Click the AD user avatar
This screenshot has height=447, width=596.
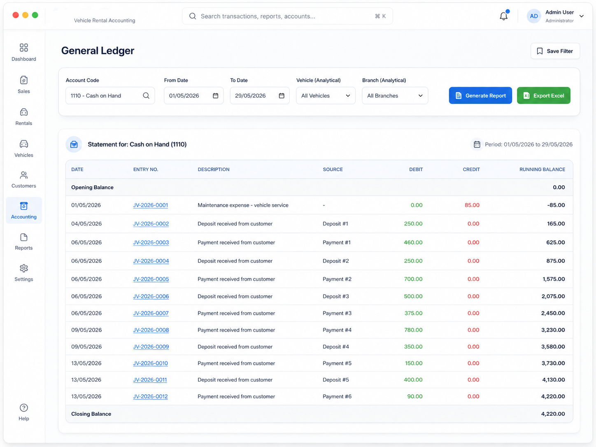[x=534, y=16]
